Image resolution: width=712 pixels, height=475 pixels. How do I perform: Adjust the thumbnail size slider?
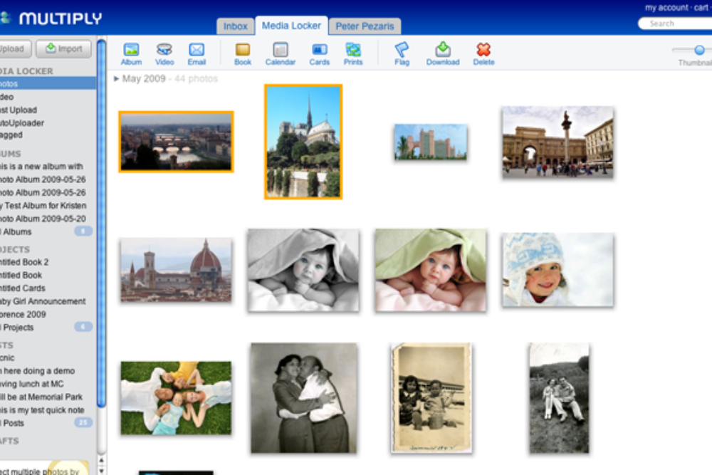[699, 50]
